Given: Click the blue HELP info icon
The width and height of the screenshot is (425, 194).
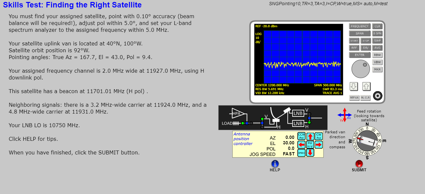Looking at the screenshot, I should (x=275, y=164).
